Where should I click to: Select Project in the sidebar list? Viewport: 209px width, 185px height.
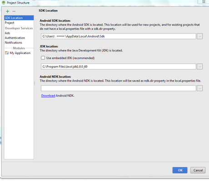(10, 23)
